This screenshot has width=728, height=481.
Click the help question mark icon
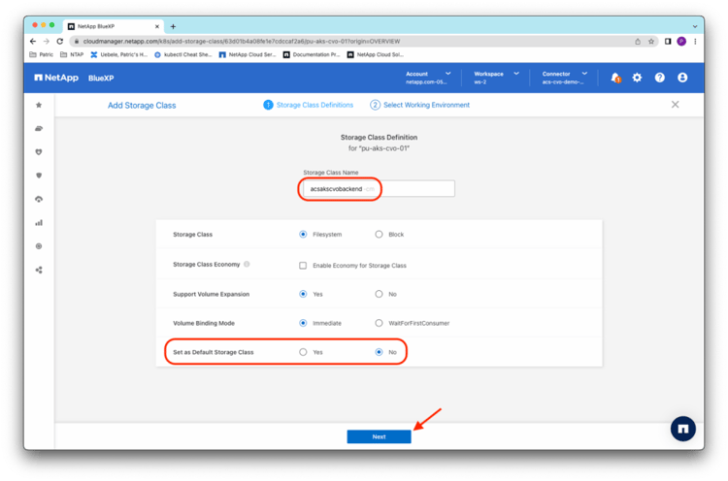[x=660, y=78]
